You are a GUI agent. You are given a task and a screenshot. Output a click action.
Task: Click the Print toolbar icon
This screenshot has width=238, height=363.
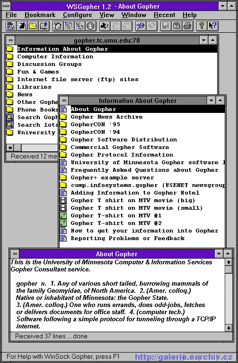pos(188,26)
